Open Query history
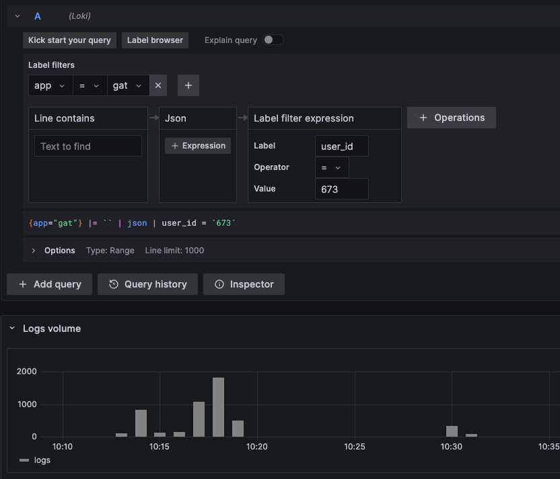560x479 pixels. [147, 284]
